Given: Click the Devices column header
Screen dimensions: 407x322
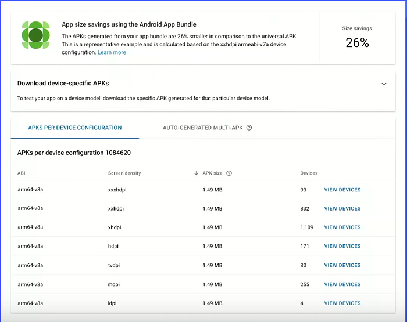Looking at the screenshot, I should 309,173.
